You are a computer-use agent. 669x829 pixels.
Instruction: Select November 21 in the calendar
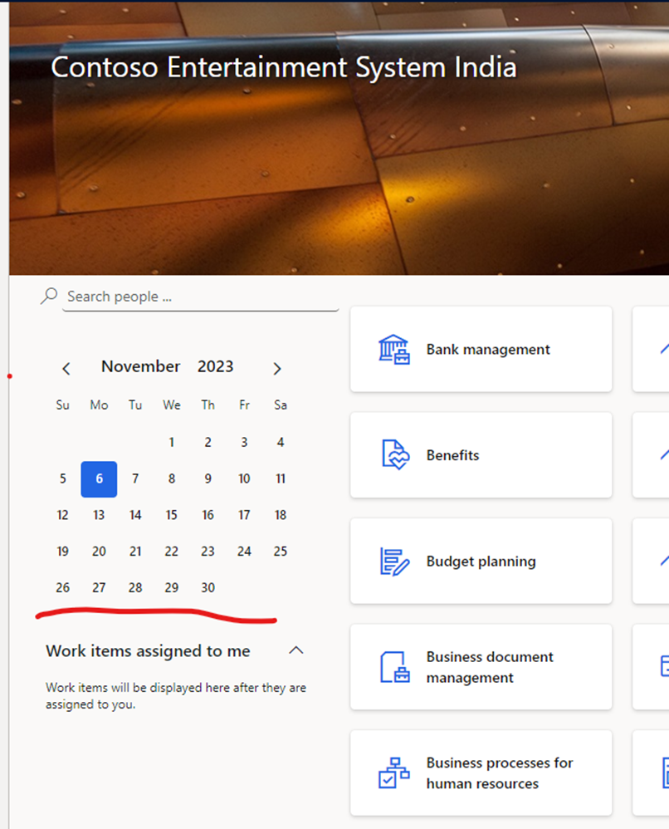pos(135,552)
